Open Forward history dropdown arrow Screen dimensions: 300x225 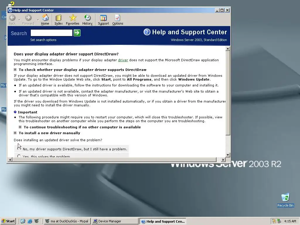coord(38,20)
